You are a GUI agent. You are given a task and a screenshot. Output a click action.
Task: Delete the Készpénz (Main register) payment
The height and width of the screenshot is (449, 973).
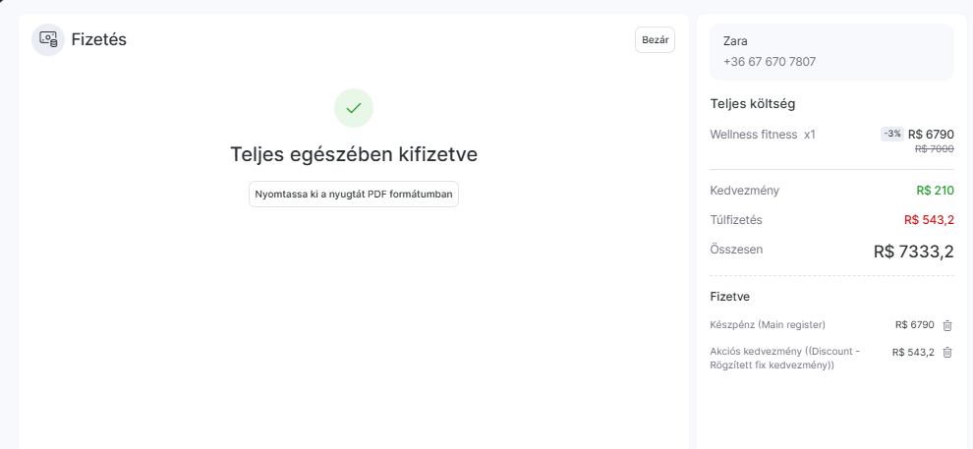pos(947,325)
